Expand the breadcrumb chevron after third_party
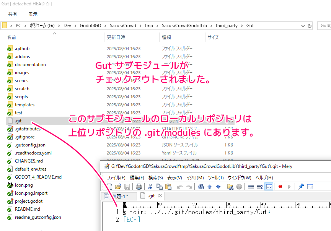Viewport: 331px width, 231px height. [242, 26]
